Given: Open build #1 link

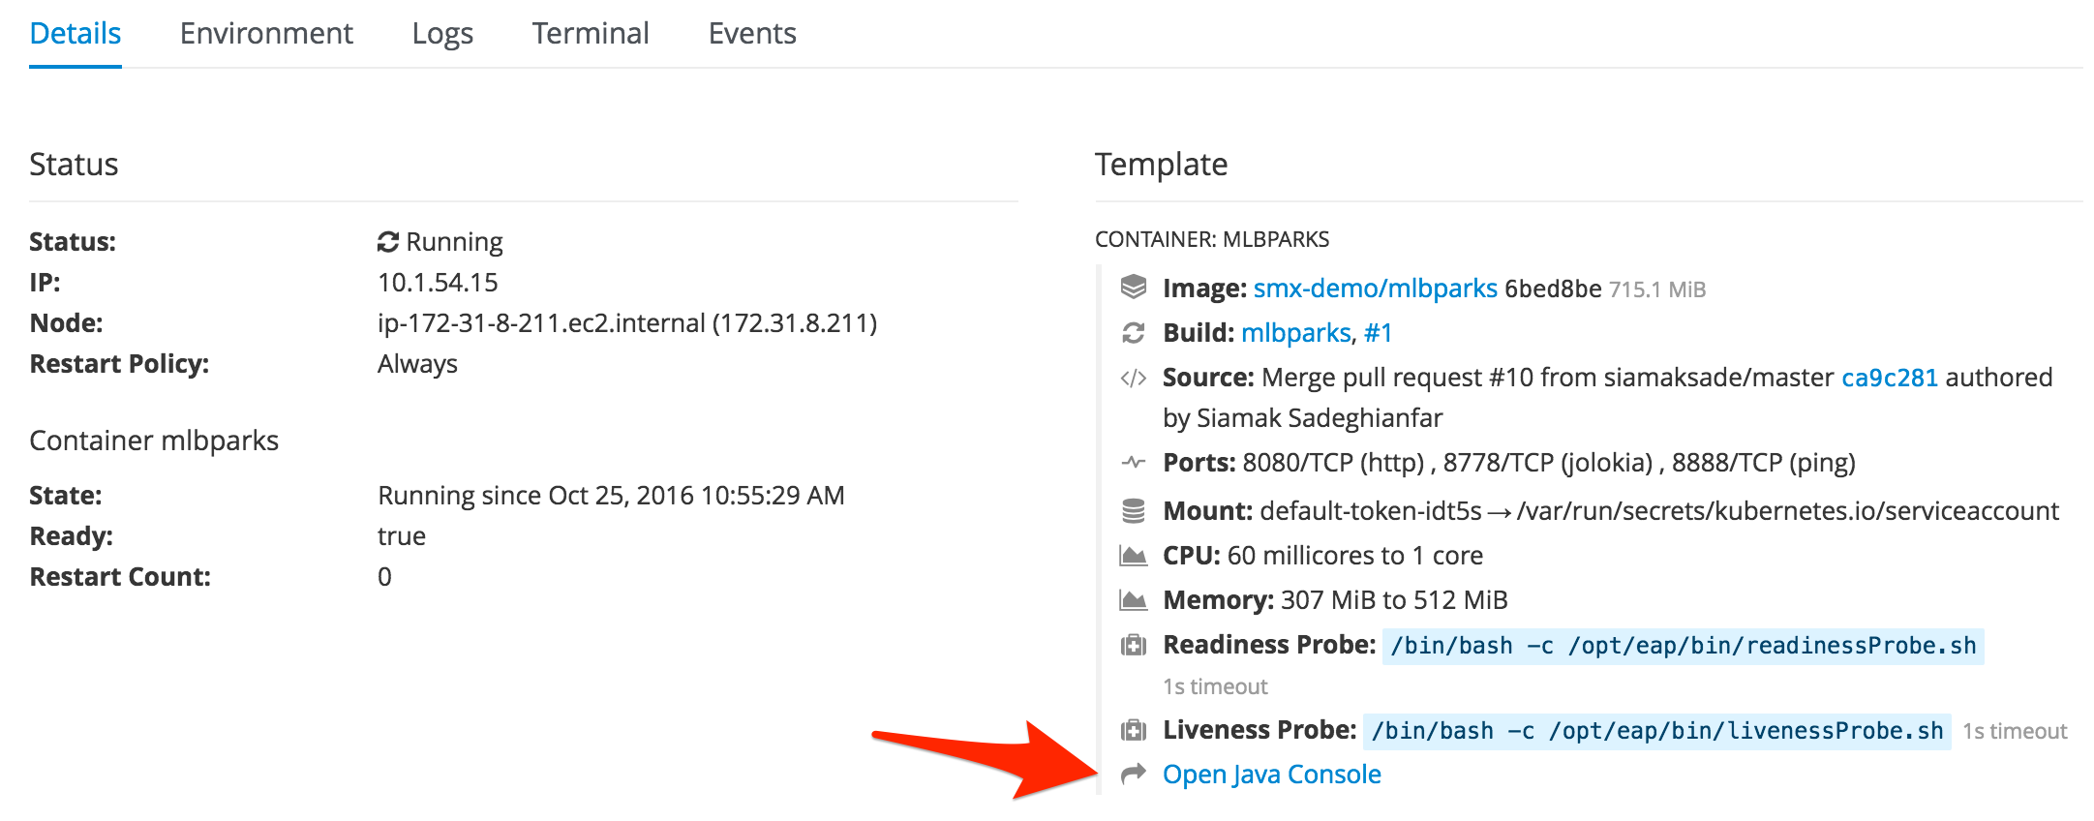Looking at the screenshot, I should pos(1378,333).
